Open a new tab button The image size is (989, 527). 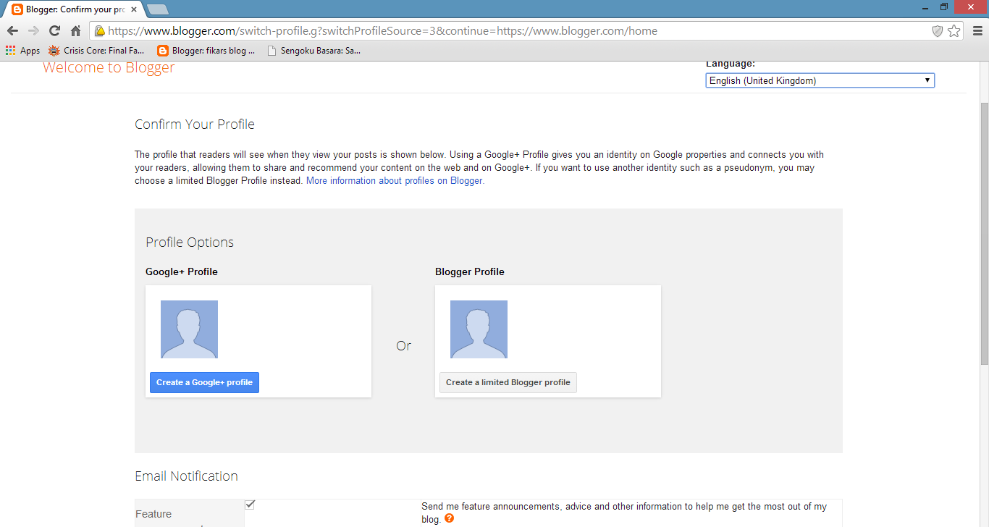point(157,9)
